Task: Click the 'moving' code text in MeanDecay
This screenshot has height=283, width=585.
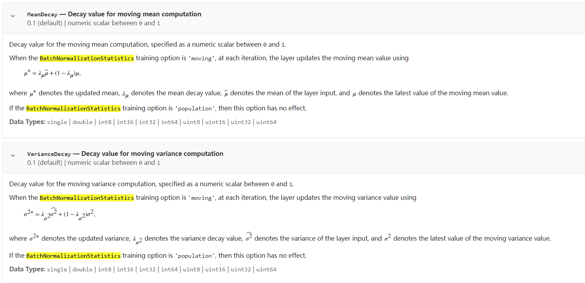Action: pos(201,58)
